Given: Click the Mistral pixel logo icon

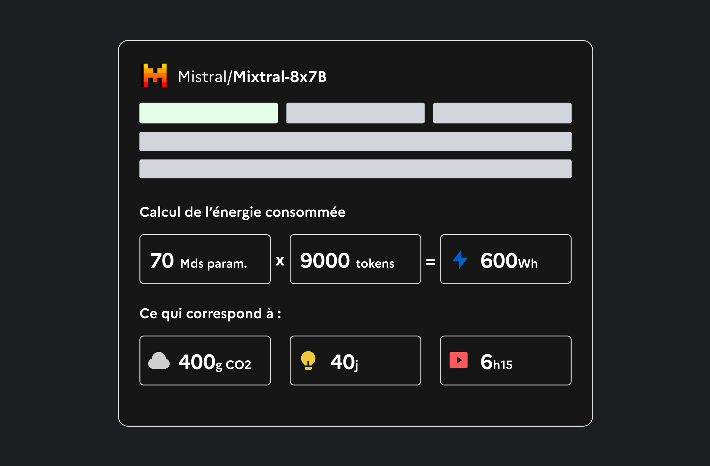Looking at the screenshot, I should pos(154,75).
